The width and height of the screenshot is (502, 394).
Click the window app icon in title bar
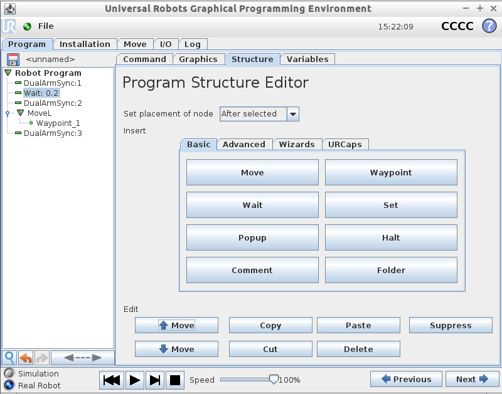tap(10, 9)
